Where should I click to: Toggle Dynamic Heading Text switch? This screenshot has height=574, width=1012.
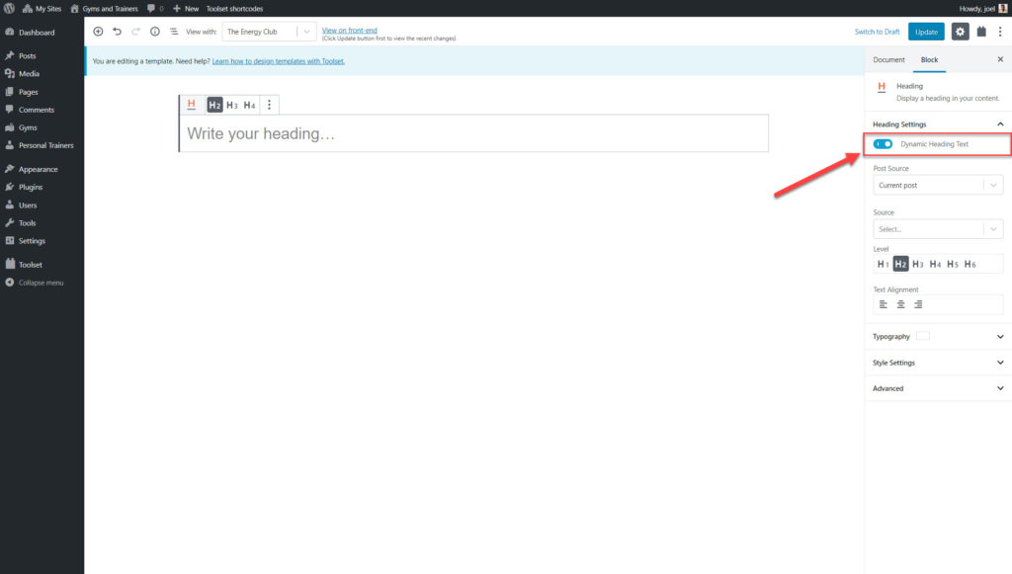pos(883,144)
